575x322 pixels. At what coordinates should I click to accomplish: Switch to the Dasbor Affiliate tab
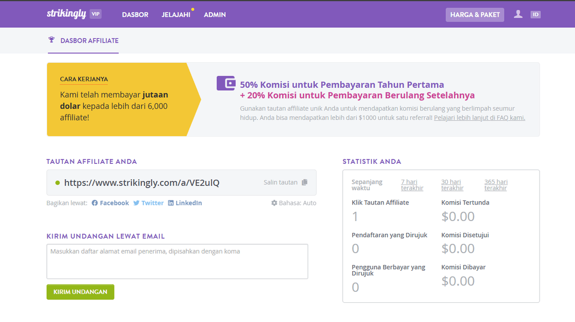(x=89, y=40)
